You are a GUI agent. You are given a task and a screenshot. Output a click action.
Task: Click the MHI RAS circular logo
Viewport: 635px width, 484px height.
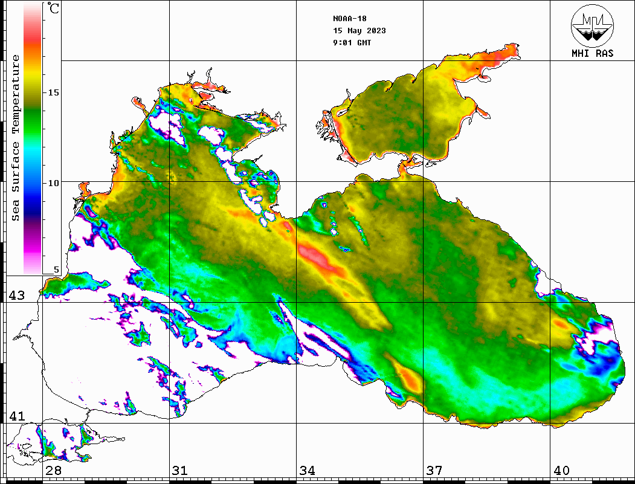coord(593,25)
